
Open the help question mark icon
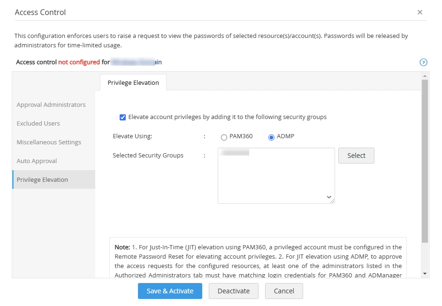coord(423,62)
